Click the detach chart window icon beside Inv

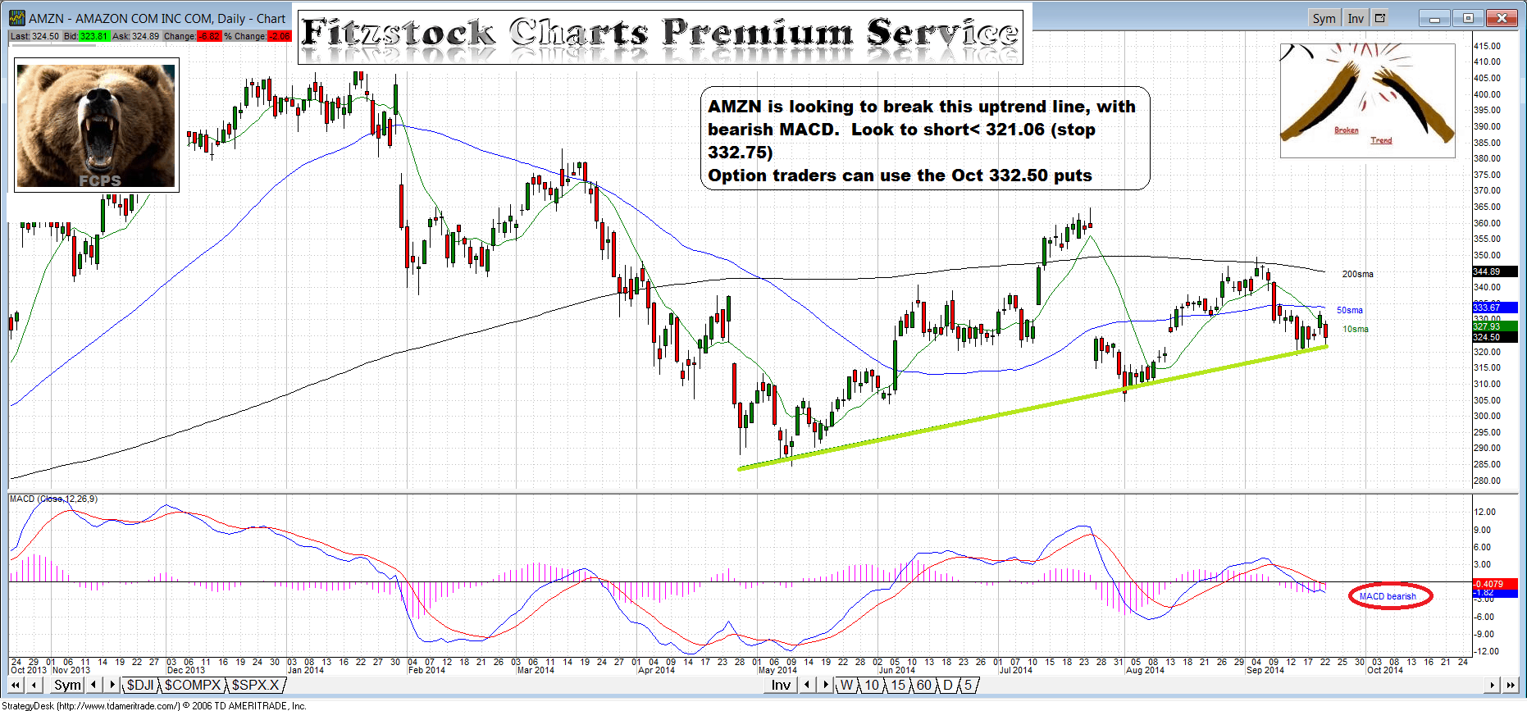point(1380,18)
